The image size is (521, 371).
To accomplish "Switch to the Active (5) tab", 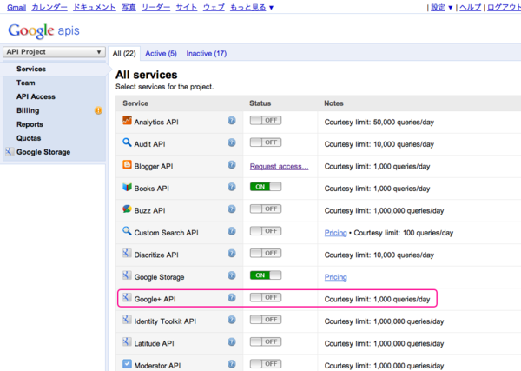I will (161, 54).
